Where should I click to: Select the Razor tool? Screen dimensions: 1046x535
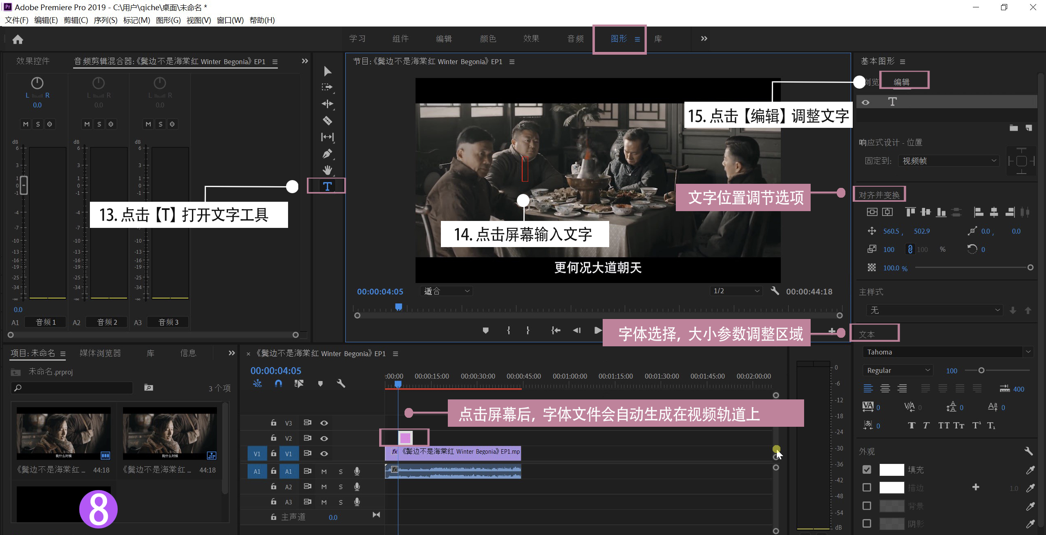(x=327, y=120)
